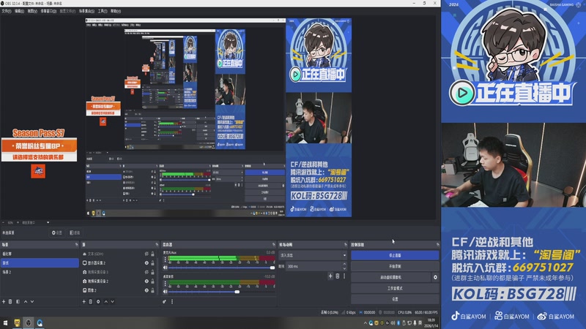This screenshot has height=329, width=586.
Task: Click the blue Stop Streaming button
Action: point(395,255)
